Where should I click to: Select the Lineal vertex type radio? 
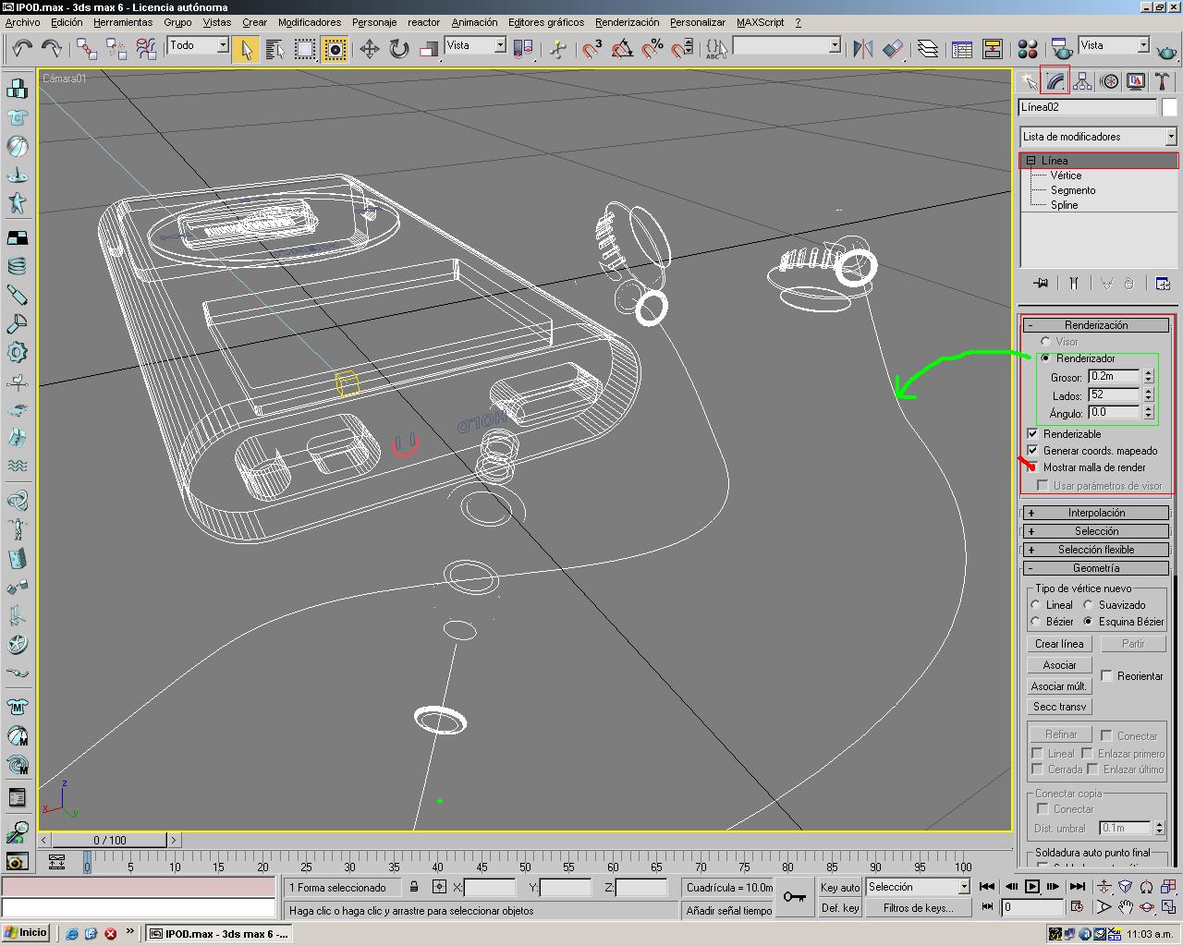click(x=1036, y=605)
